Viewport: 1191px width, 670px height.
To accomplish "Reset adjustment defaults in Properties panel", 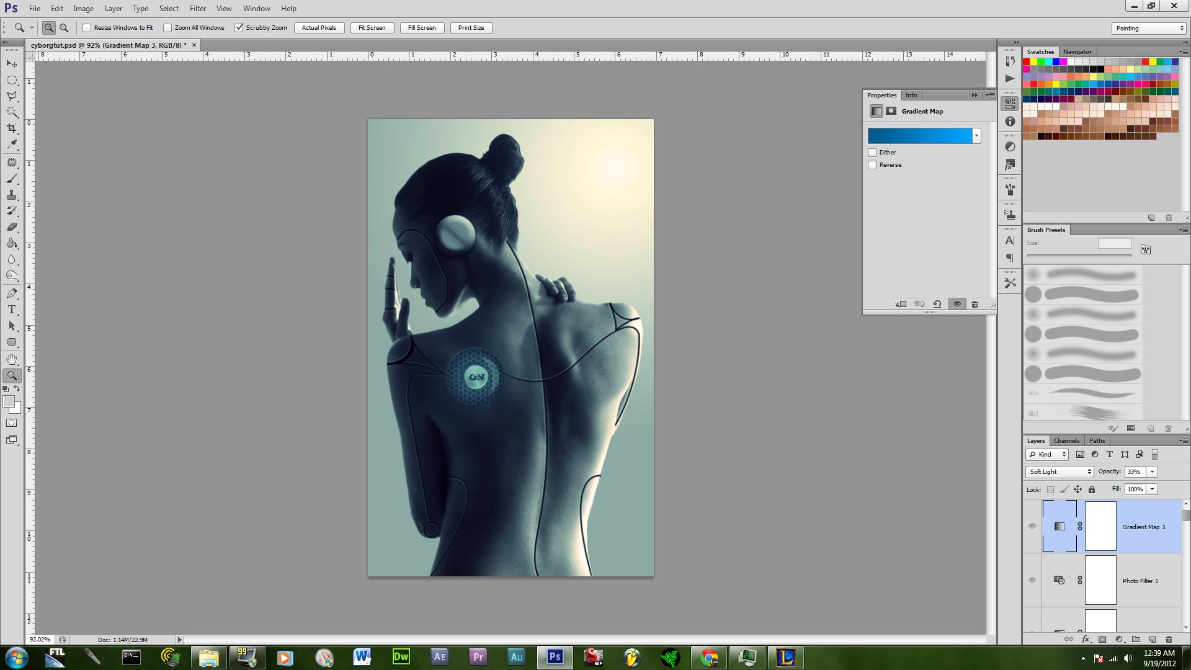I will (x=937, y=304).
